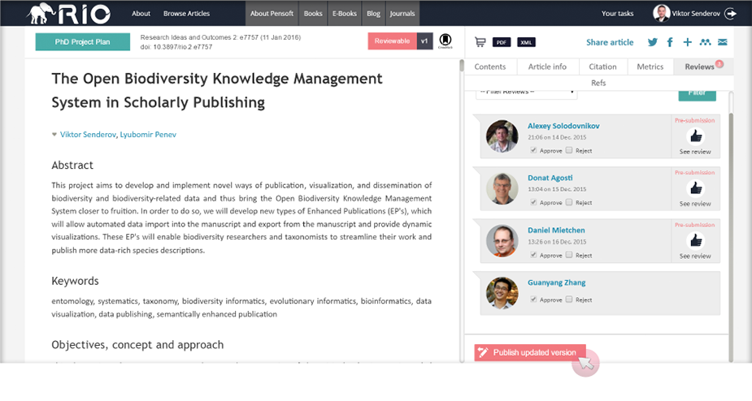Open the shopping cart icon

point(480,42)
